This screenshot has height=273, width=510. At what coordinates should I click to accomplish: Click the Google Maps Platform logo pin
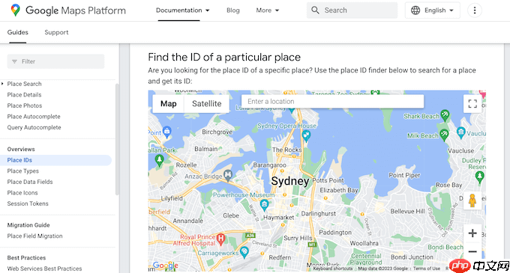pyautogui.click(x=15, y=10)
